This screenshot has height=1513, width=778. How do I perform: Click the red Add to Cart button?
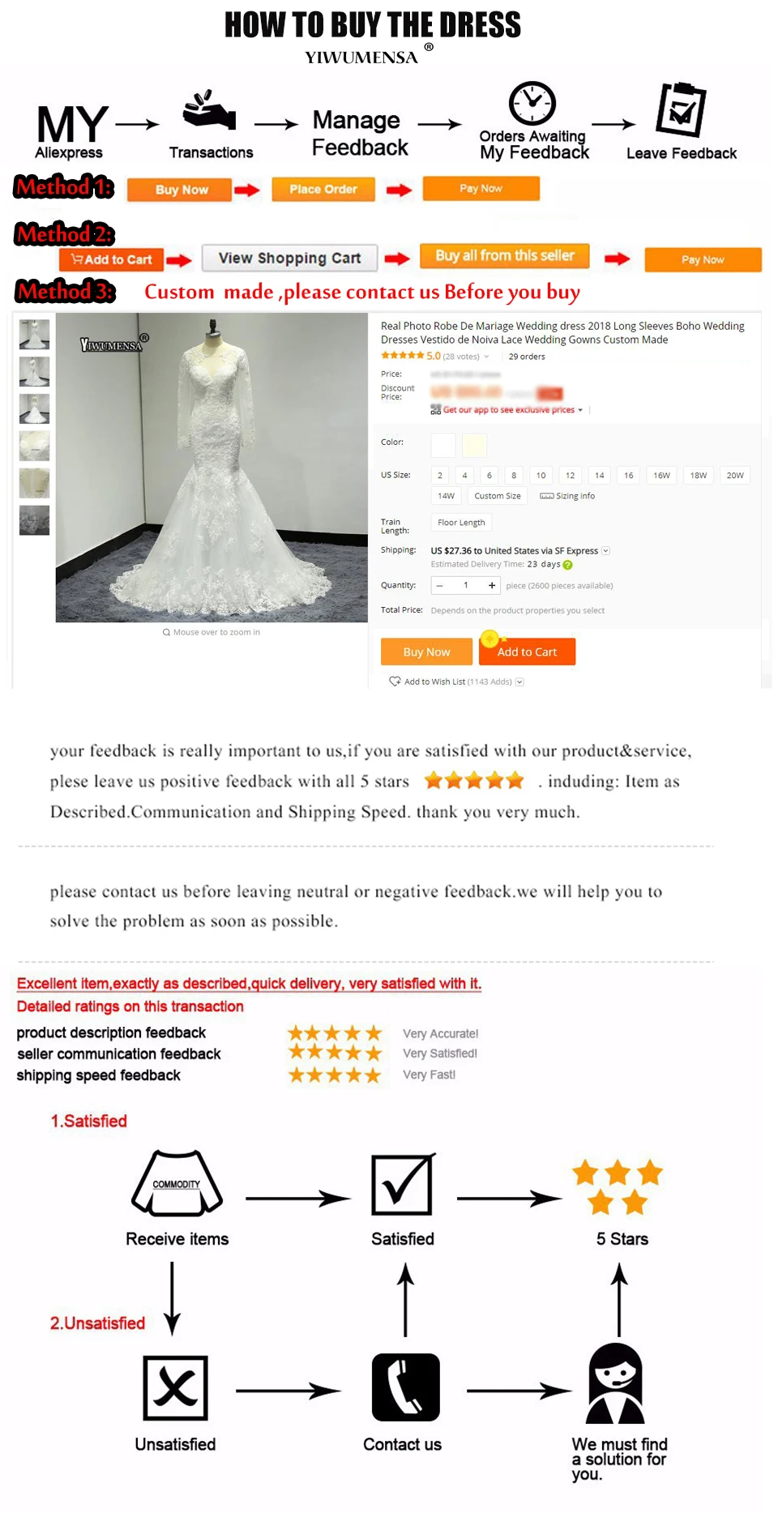tap(527, 652)
